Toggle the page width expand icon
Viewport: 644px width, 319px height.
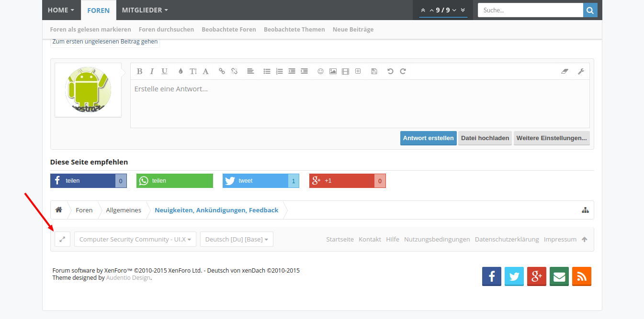[x=62, y=239]
